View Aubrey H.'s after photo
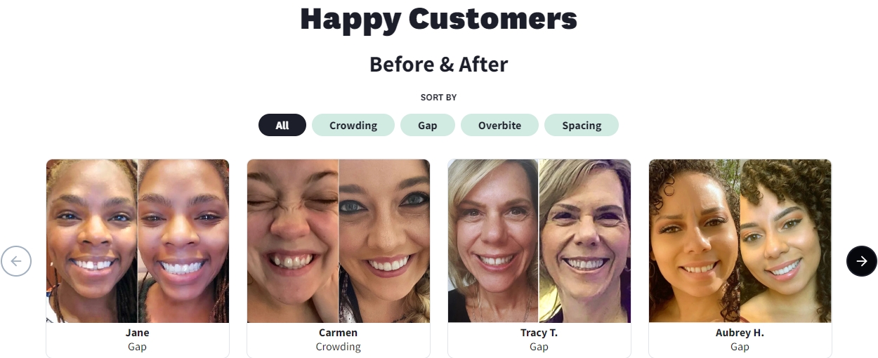878x358 pixels. coord(786,241)
